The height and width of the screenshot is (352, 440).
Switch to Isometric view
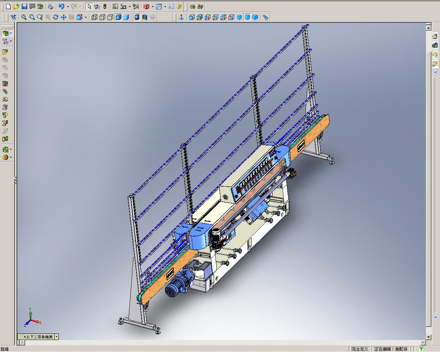[x=239, y=17]
